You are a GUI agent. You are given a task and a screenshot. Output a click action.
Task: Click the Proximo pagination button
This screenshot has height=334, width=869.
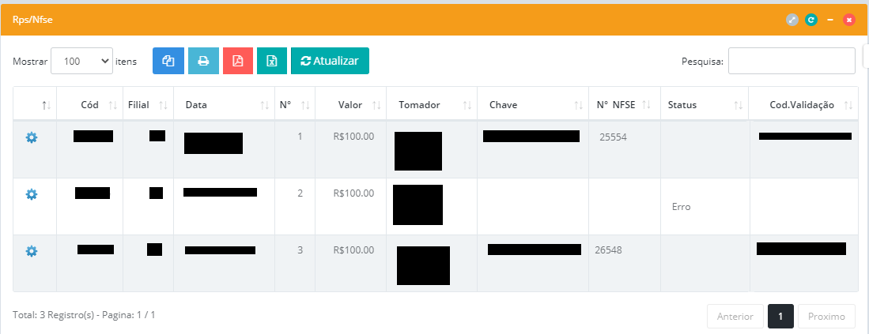click(826, 317)
